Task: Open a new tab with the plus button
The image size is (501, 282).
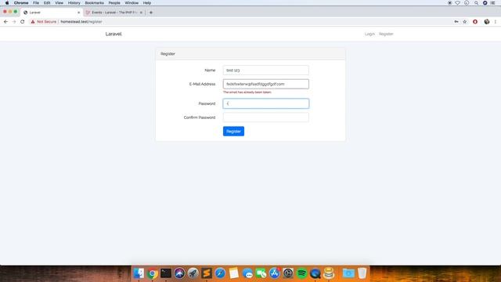Action: pyautogui.click(x=151, y=13)
